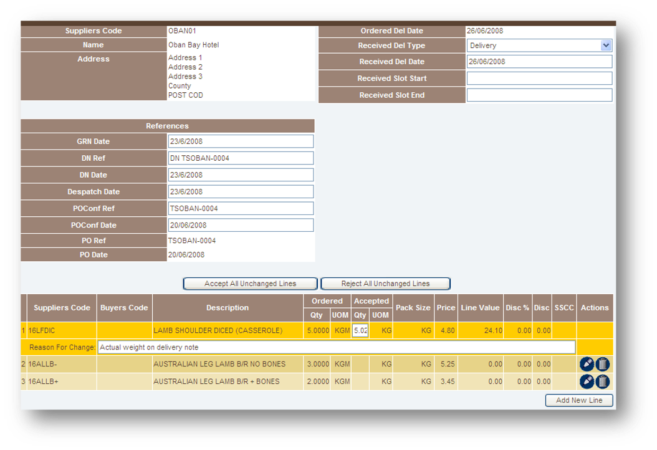This screenshot has width=657, height=450.
Task: Click the County address line
Action: click(180, 86)
